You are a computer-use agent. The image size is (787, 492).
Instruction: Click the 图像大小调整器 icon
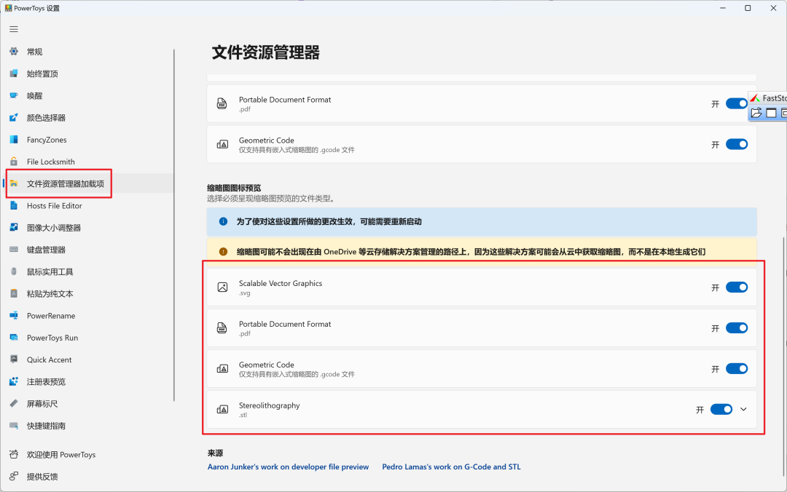[x=14, y=227]
